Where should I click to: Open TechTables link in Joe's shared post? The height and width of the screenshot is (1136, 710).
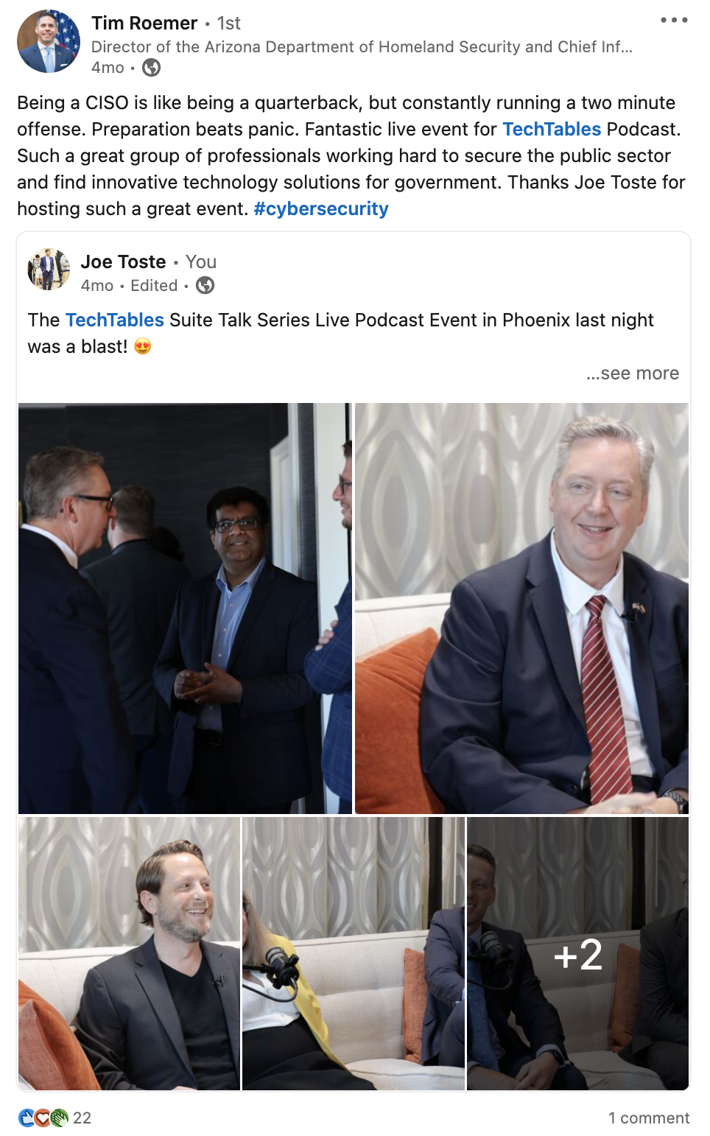115,320
